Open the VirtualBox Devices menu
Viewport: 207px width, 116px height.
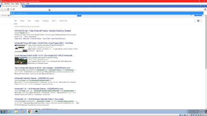pyautogui.click(x=22, y=4)
